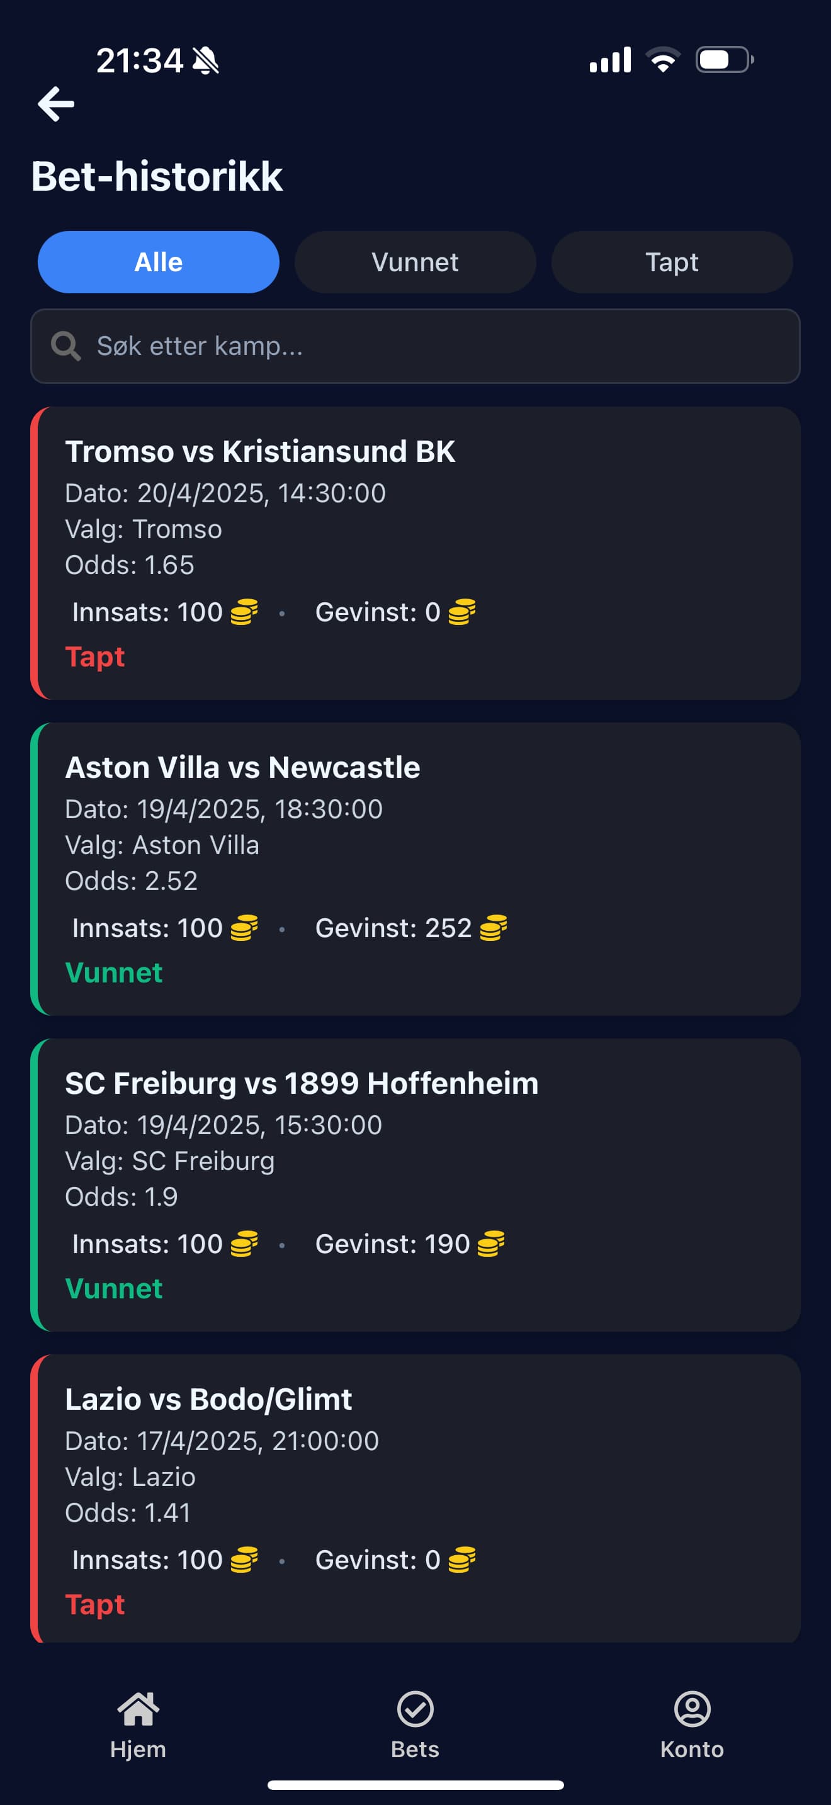Tap the muted bell status icon
This screenshot has height=1805, width=831.
tap(205, 60)
